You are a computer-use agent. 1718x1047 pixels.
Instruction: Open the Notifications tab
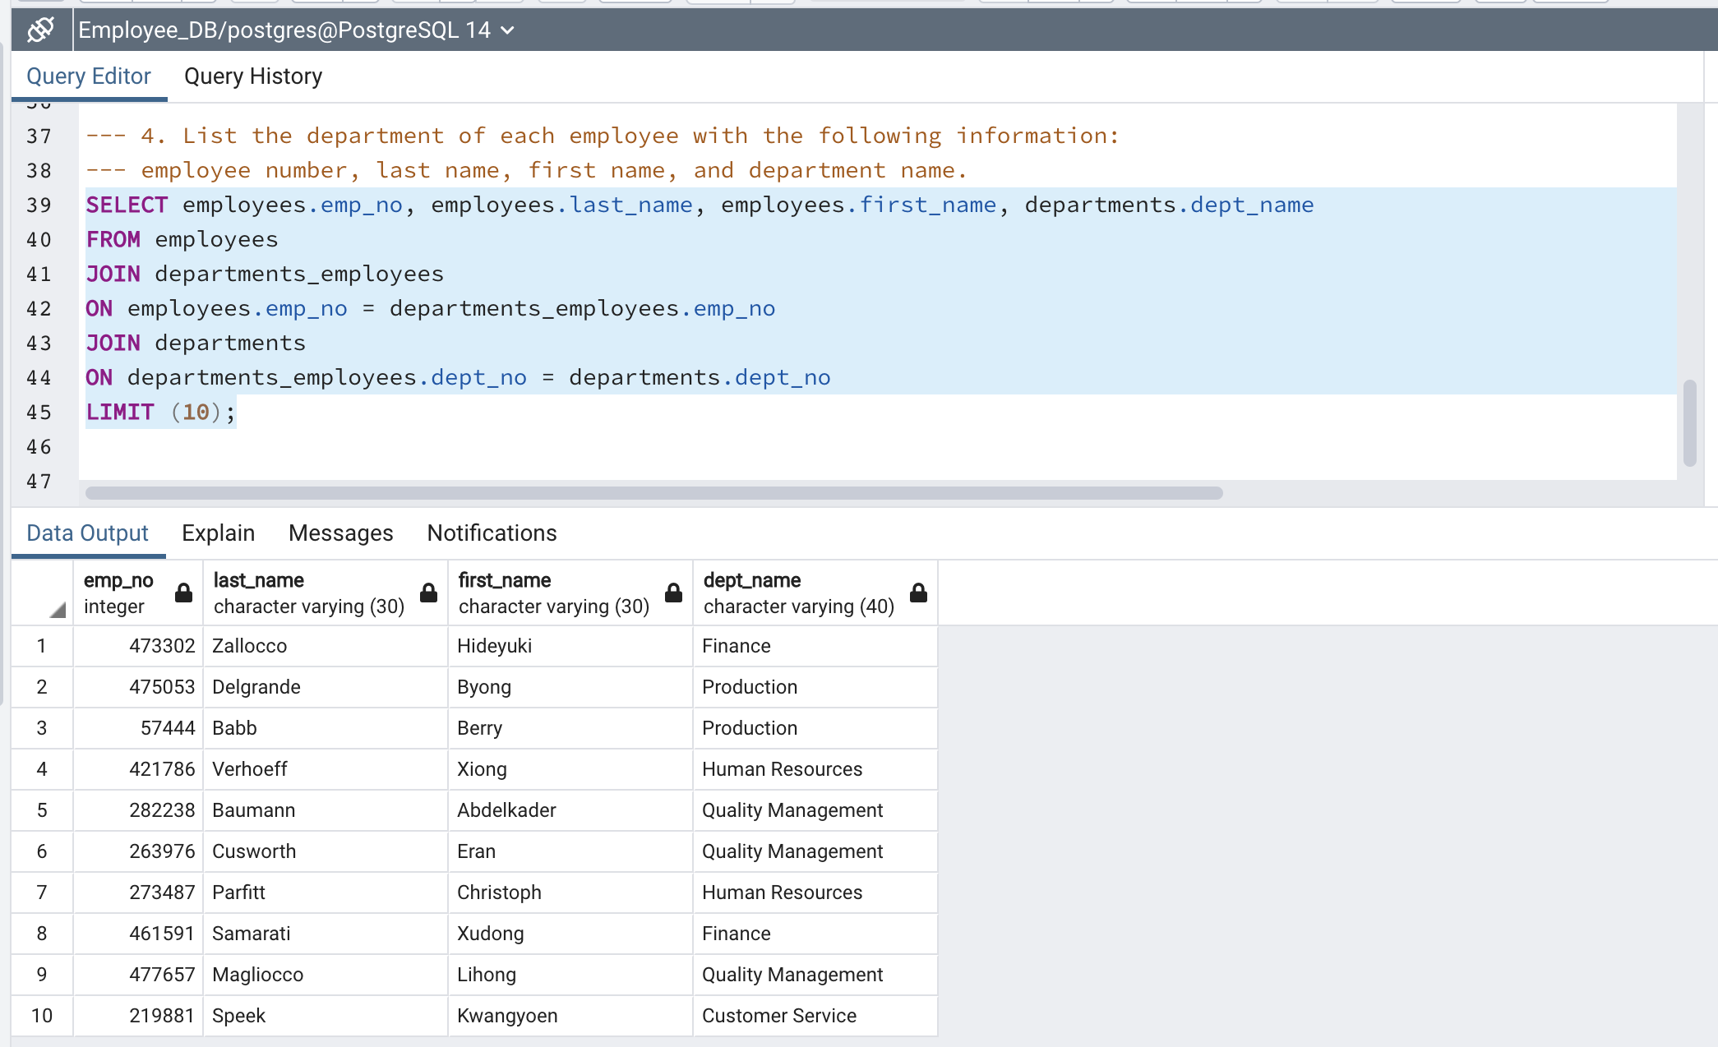tap(492, 533)
